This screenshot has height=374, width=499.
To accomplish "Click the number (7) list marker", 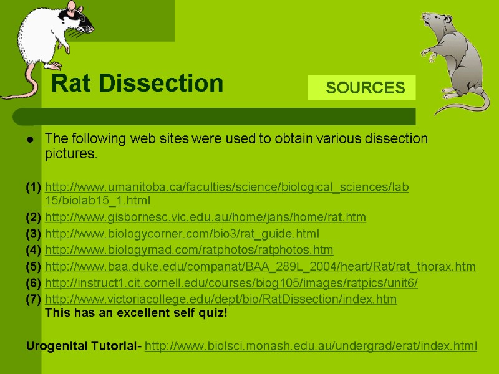I will pyautogui.click(x=34, y=299).
